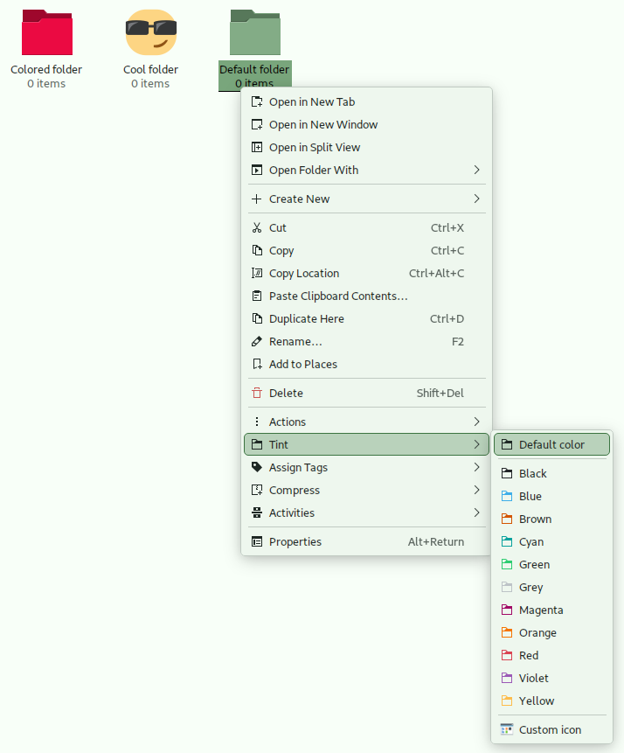Select Paste Clipboard Contents… entry
The height and width of the screenshot is (753, 624).
click(x=367, y=296)
